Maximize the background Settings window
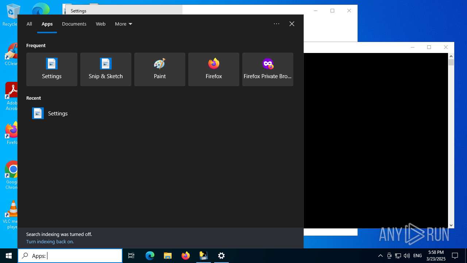The height and width of the screenshot is (263, 467). 332,11
